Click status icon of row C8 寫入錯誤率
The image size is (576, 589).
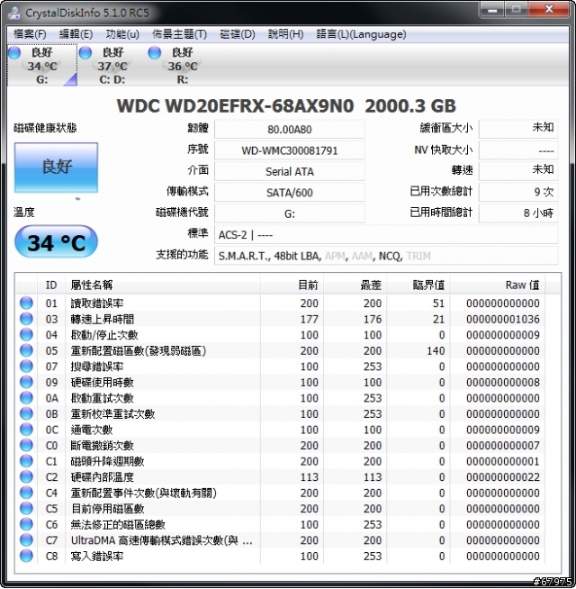[x=26, y=556]
